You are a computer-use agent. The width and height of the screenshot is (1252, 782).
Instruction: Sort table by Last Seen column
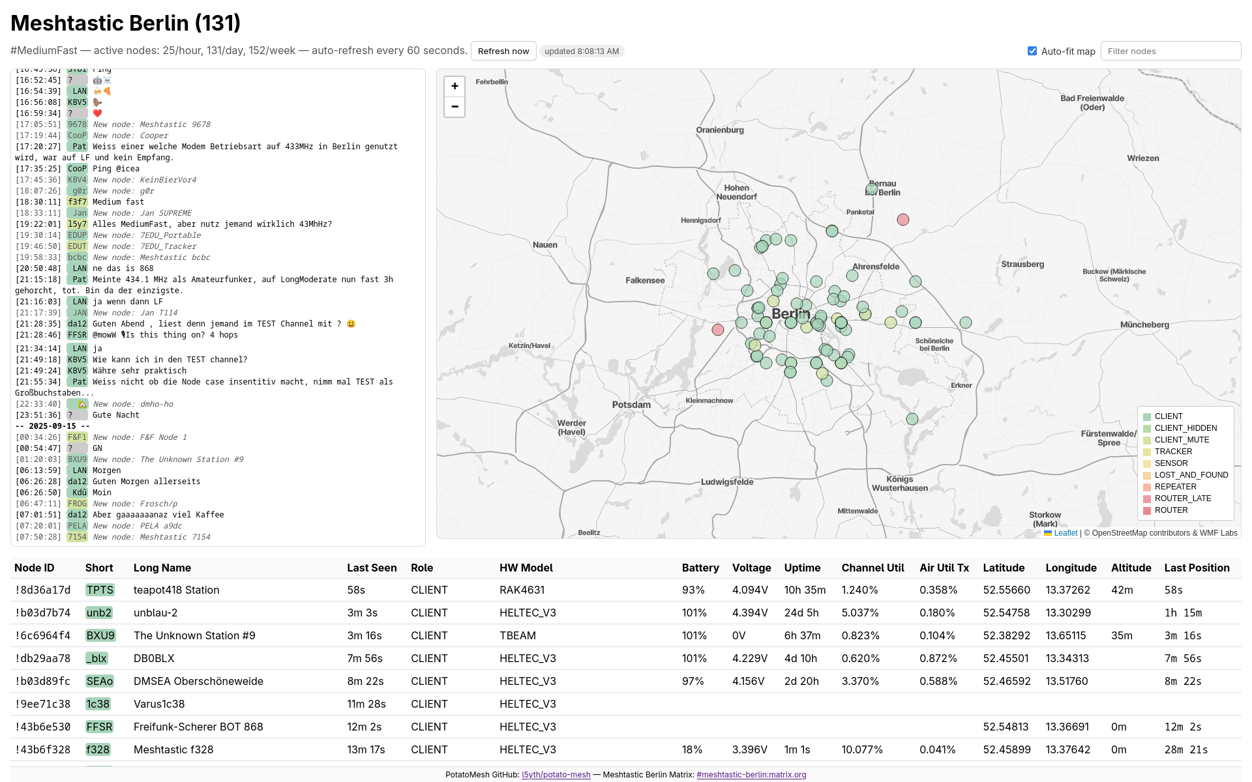tap(371, 568)
